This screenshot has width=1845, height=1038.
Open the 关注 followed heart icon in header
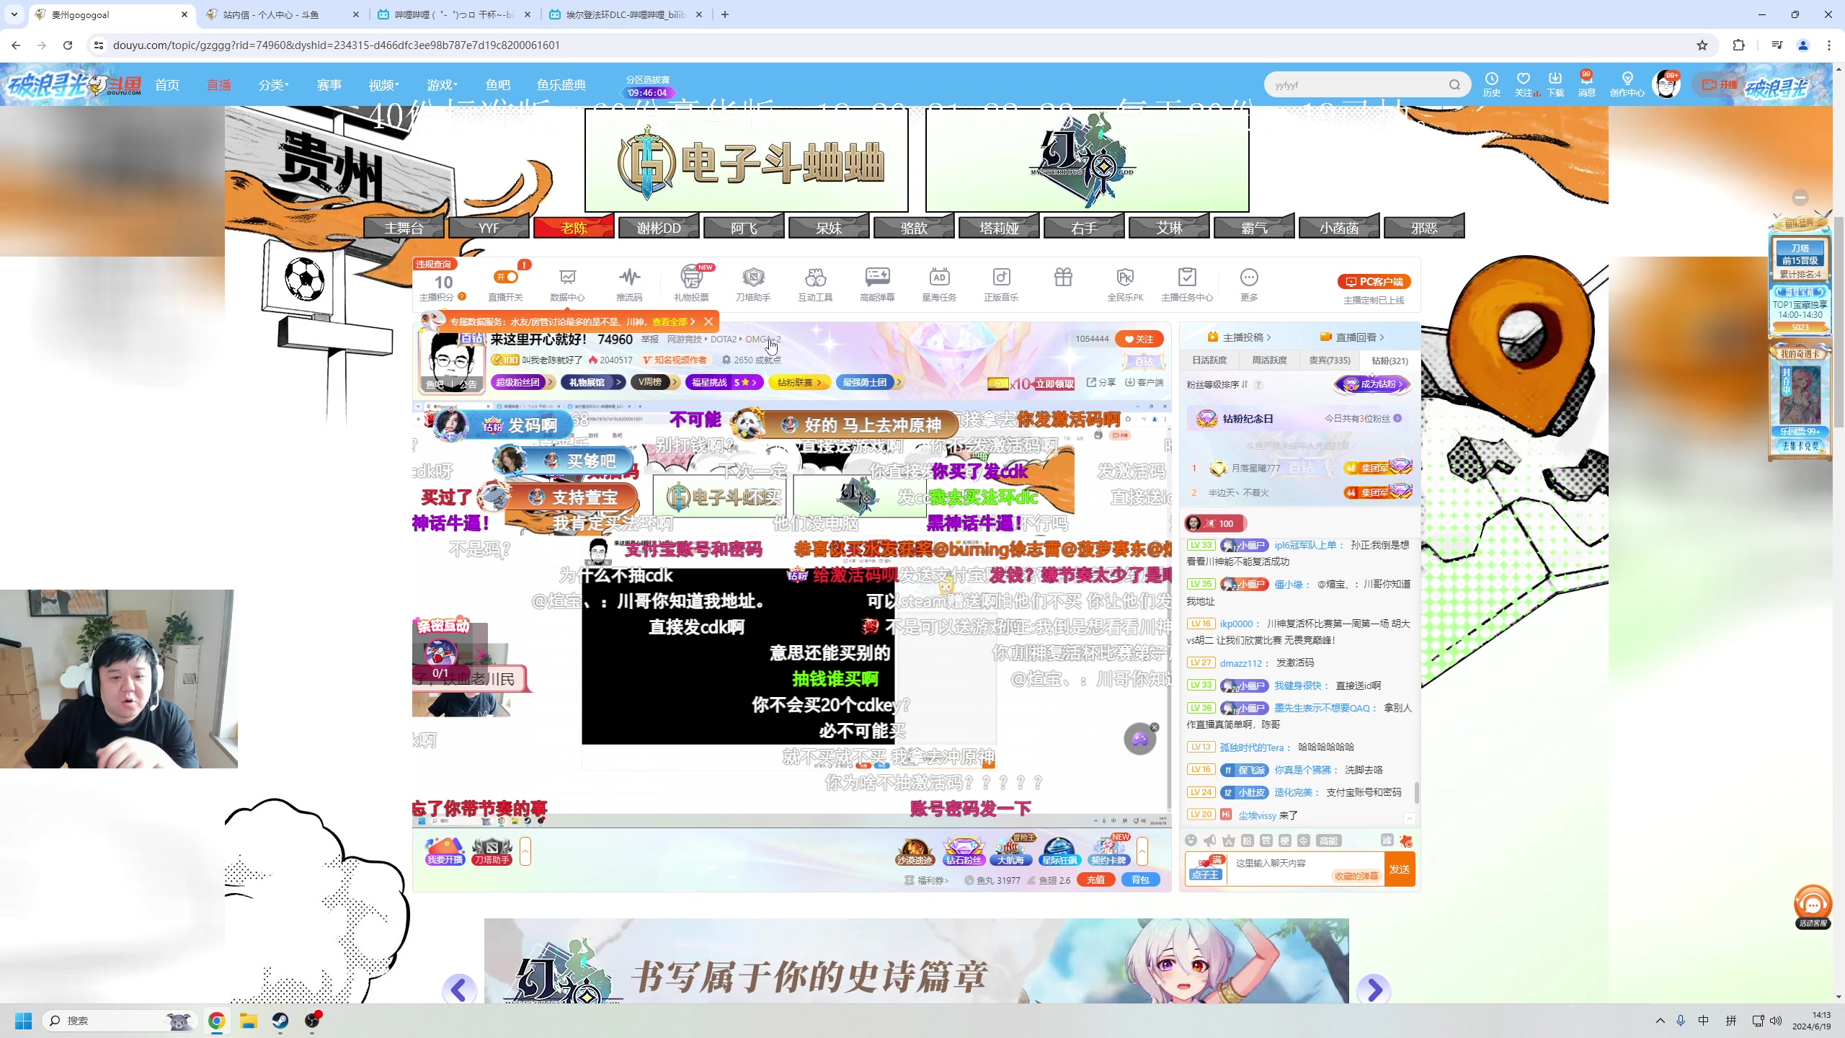tap(1524, 84)
